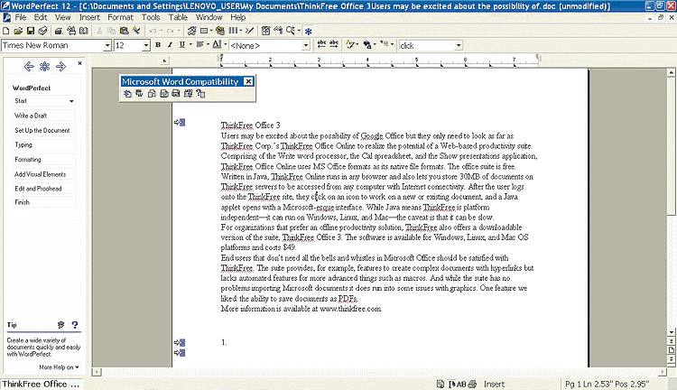677x390 pixels.
Task: Open the Insert menu
Action: click(x=89, y=17)
